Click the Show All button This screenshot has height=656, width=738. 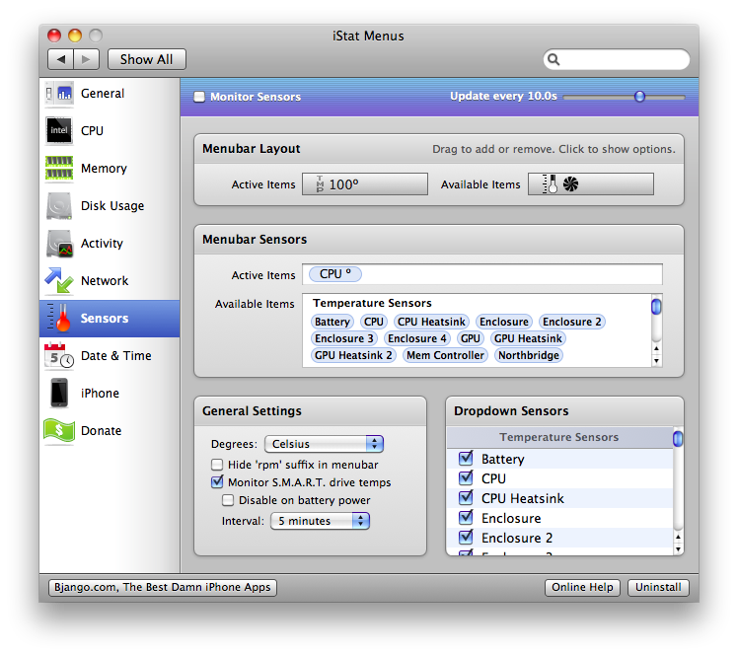tap(146, 59)
